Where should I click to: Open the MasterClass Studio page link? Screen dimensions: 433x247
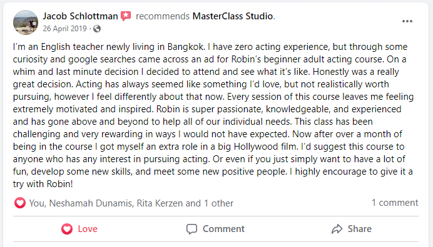click(233, 16)
